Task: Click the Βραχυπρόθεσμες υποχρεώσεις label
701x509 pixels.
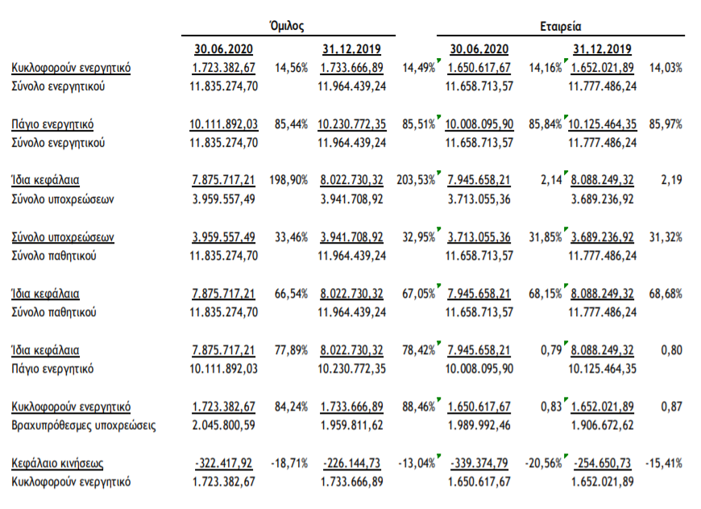Action: click(84, 425)
